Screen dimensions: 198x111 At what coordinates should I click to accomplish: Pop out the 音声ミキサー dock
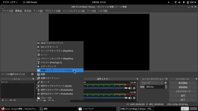point(137,79)
